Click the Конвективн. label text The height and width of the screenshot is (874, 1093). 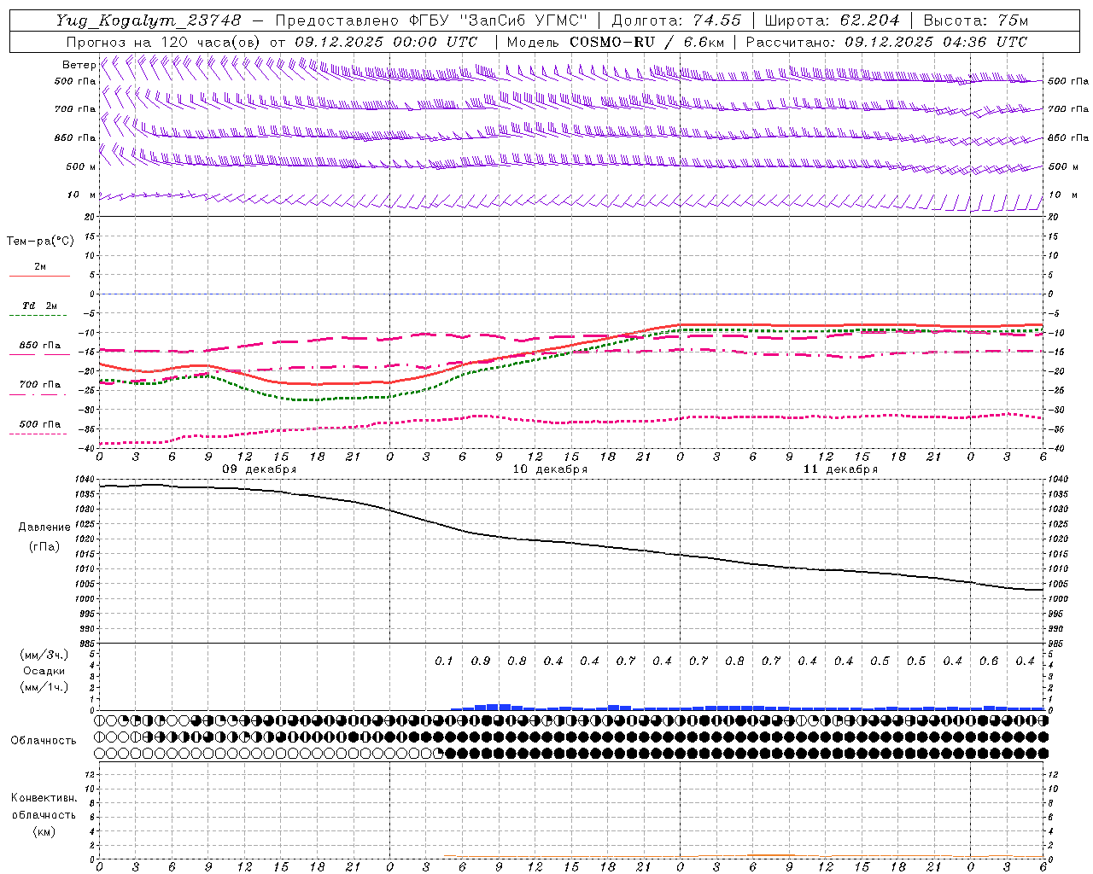tap(44, 798)
